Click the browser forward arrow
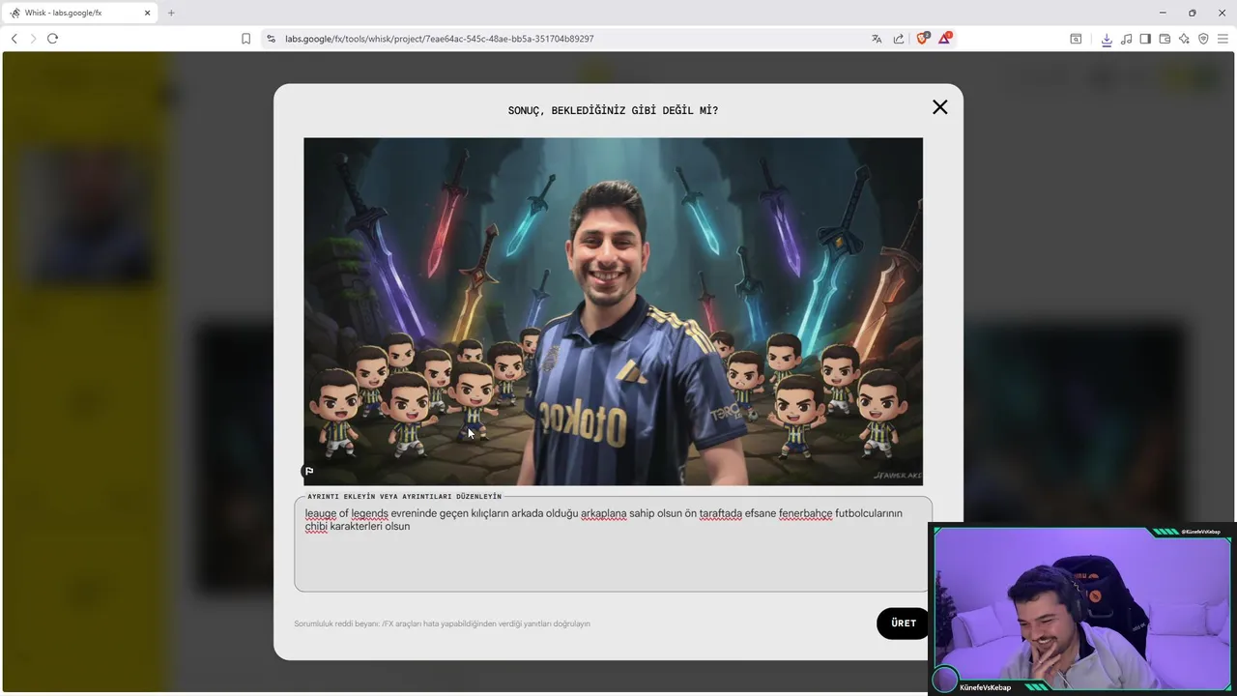The width and height of the screenshot is (1237, 696). pos(33,39)
